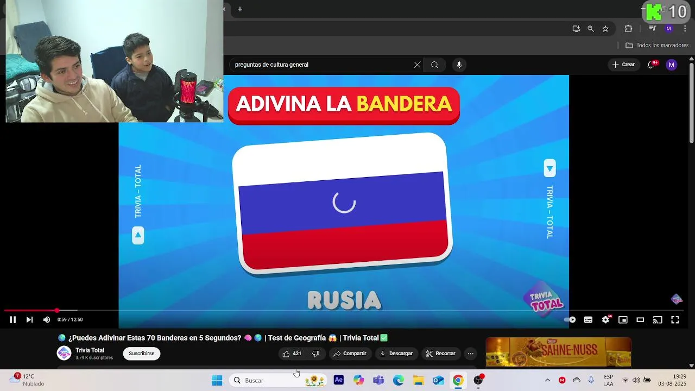Click the taskbar Buscar search box
Viewport: 695px width, 391px height.
(278, 380)
